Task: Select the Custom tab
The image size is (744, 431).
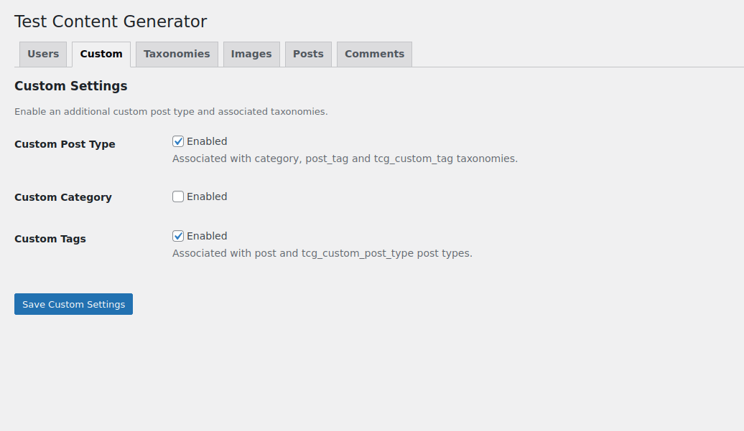Action: click(x=101, y=54)
